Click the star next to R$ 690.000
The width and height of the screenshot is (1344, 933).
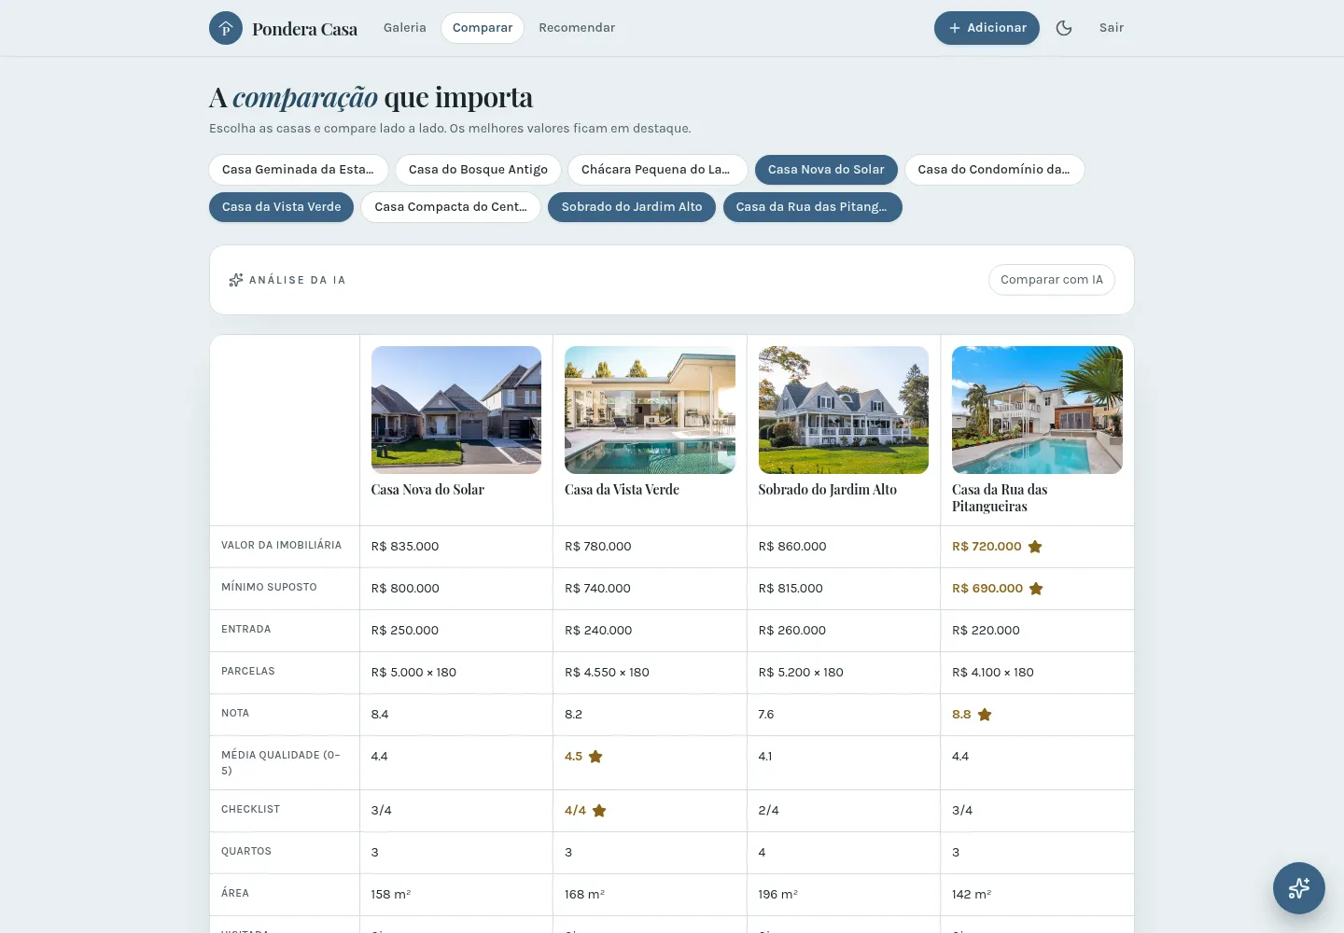[1036, 589]
